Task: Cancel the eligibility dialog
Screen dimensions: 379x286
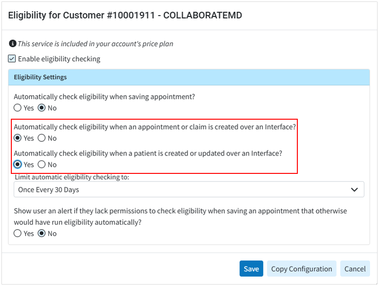Action: pyautogui.click(x=355, y=269)
